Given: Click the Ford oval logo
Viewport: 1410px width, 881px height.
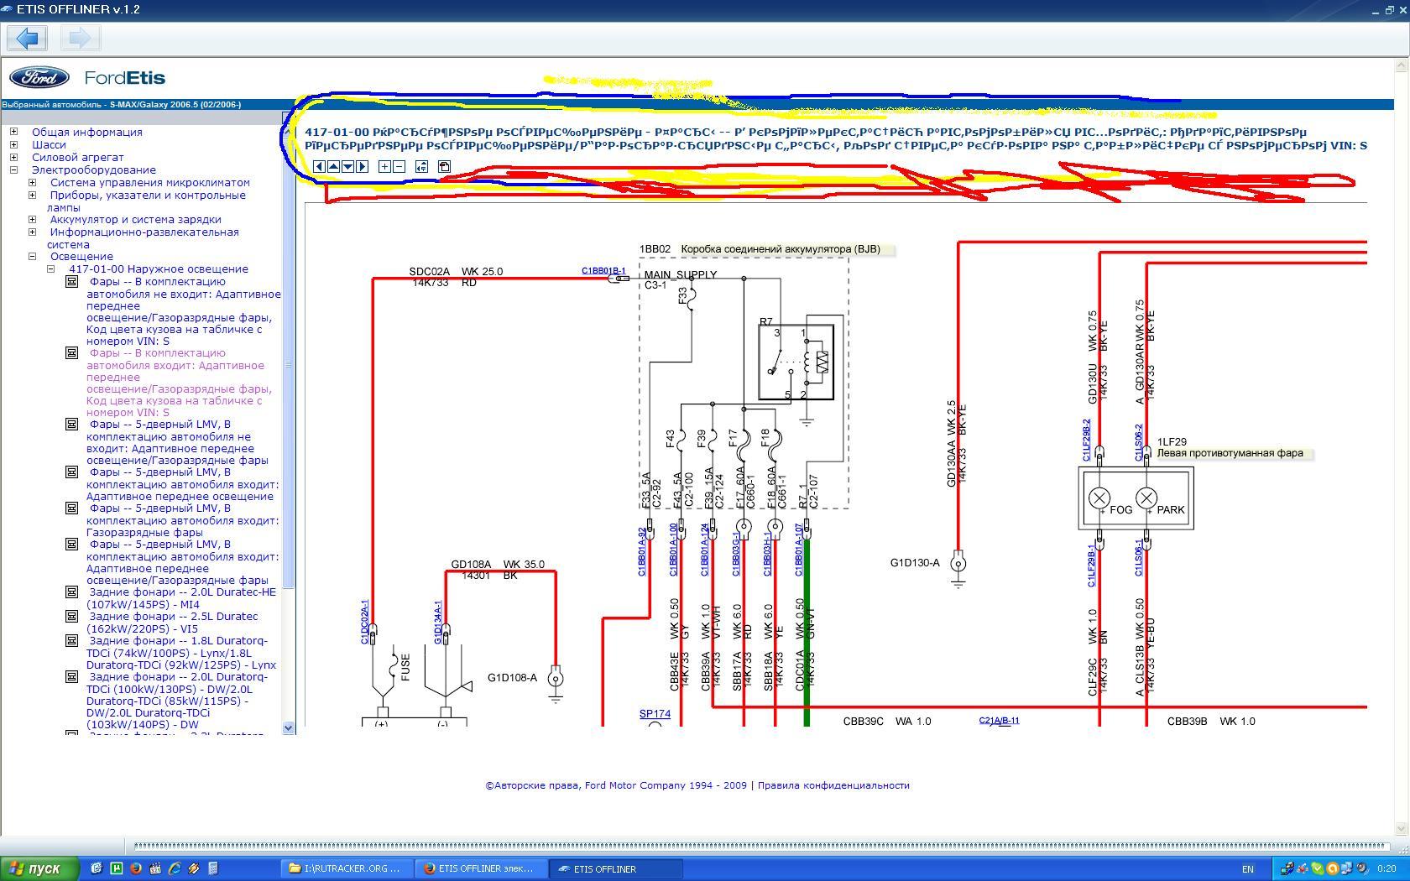Looking at the screenshot, I should 39,77.
